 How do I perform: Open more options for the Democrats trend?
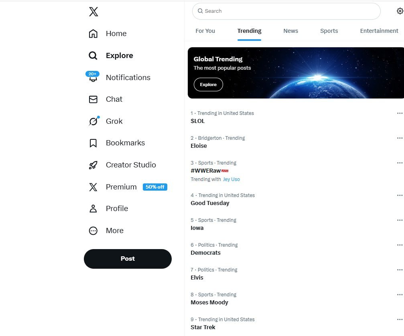tap(400, 245)
